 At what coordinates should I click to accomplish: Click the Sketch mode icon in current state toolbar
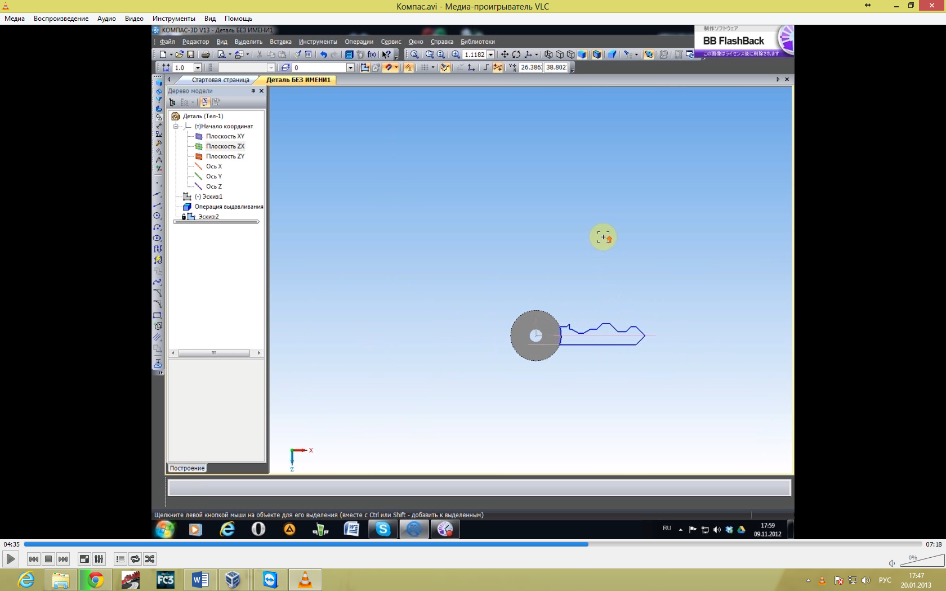pos(365,68)
